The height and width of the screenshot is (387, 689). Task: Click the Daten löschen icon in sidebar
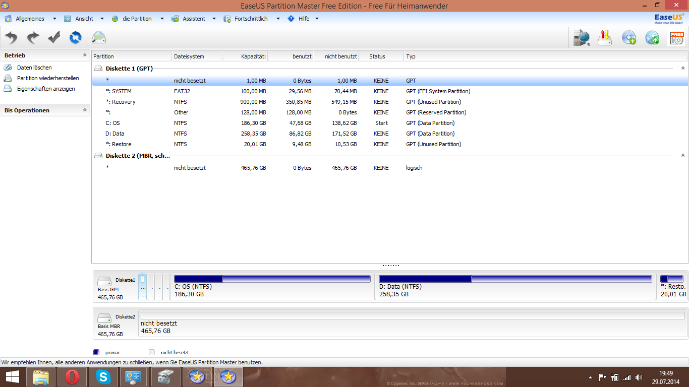8,68
